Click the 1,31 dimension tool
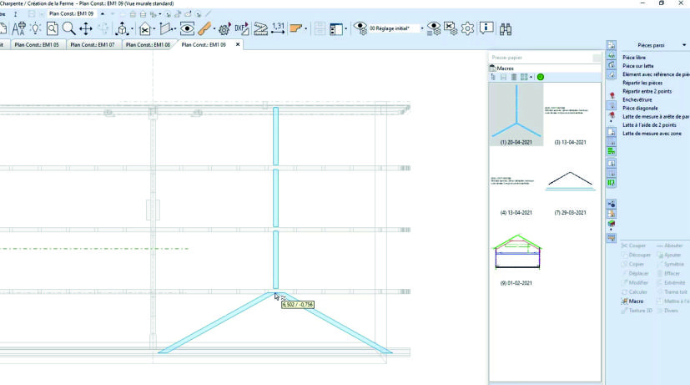Viewport: 690px width, 385px height. pyautogui.click(x=278, y=28)
